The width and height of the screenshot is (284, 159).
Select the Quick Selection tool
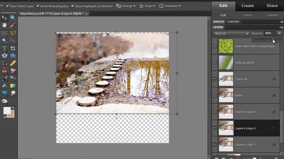(x=13, y=40)
